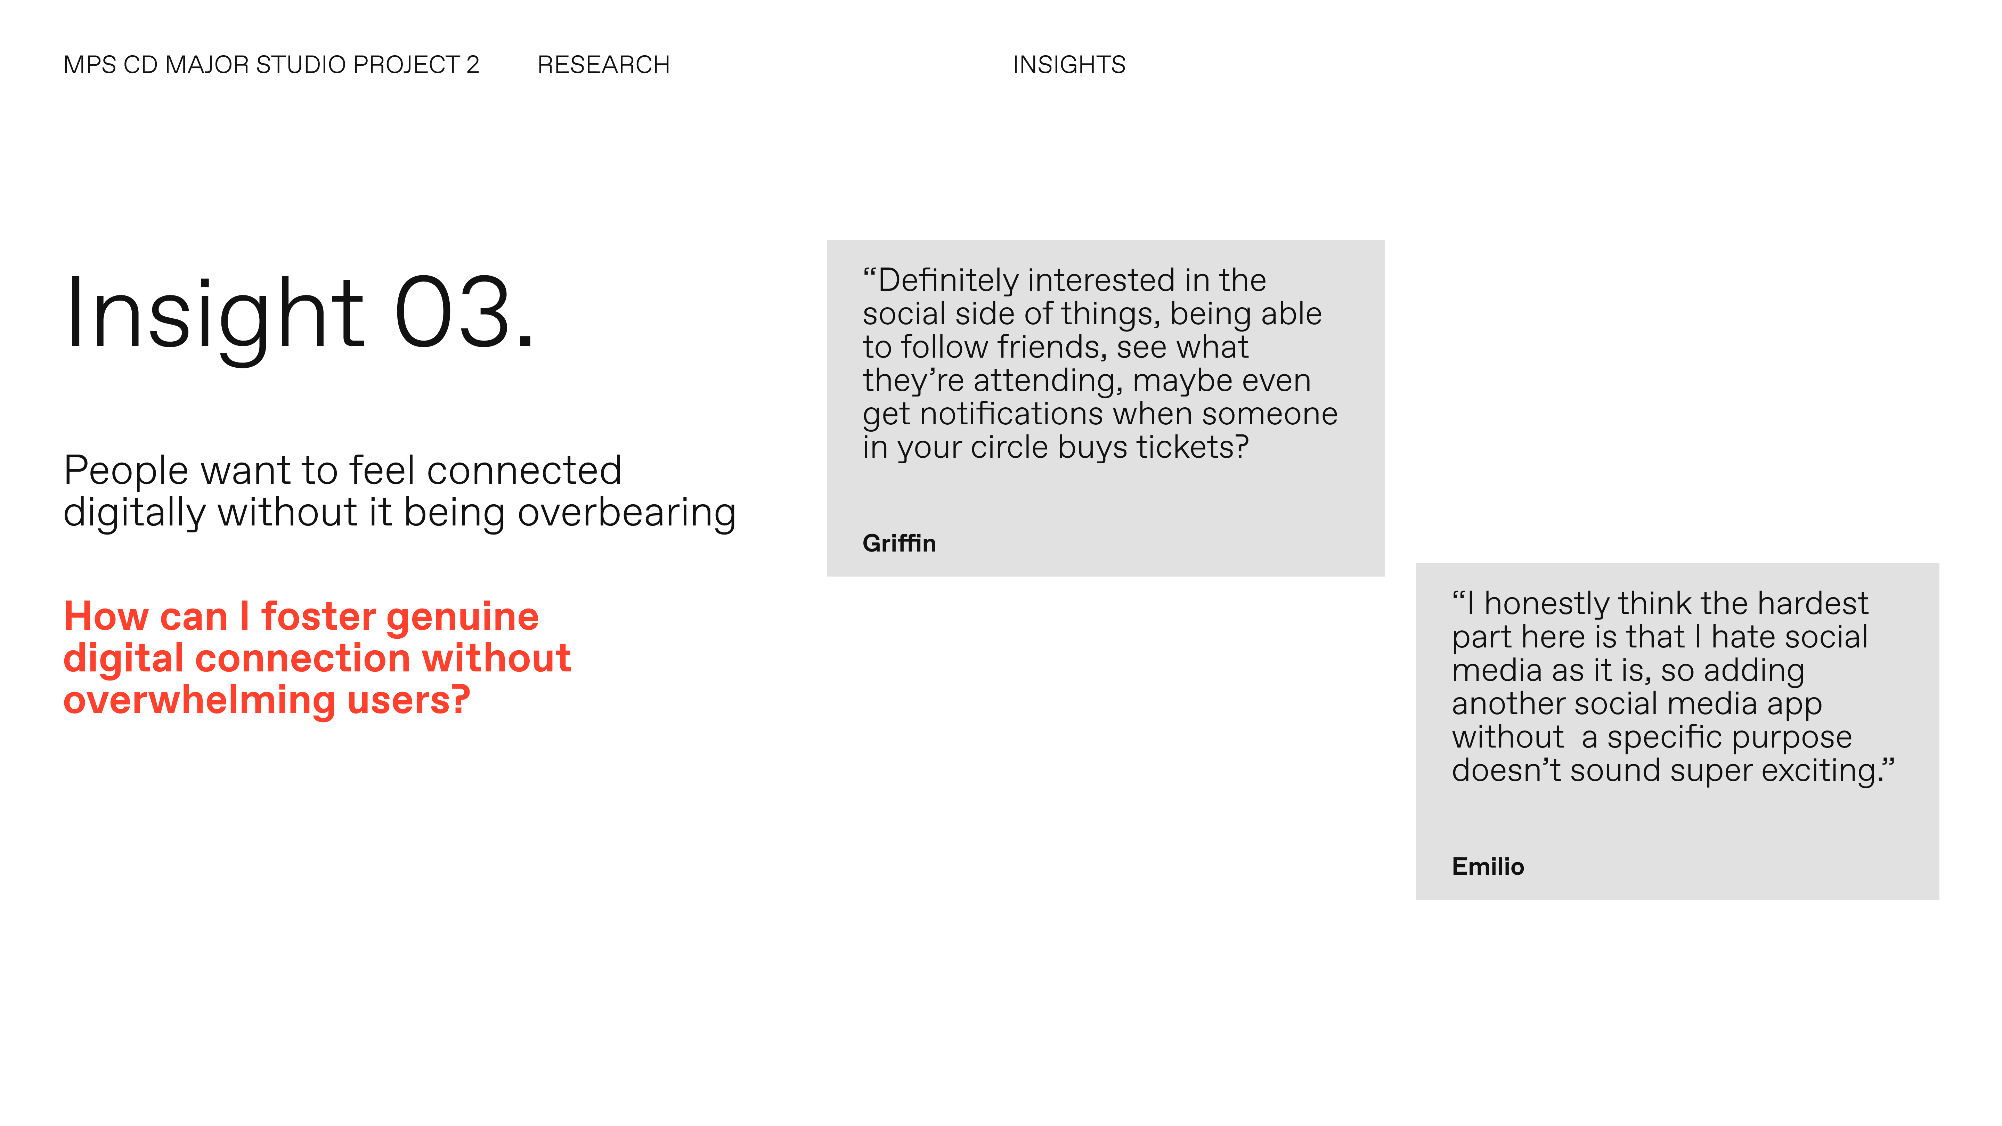Click the red line digital connection without

point(317,658)
